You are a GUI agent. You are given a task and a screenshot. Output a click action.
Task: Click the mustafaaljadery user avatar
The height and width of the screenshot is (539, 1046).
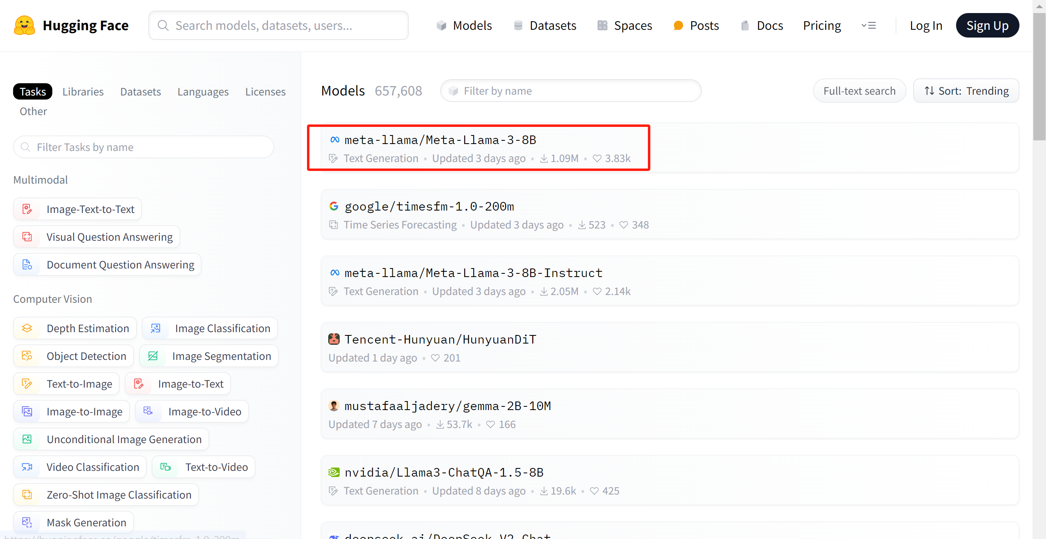[334, 406]
